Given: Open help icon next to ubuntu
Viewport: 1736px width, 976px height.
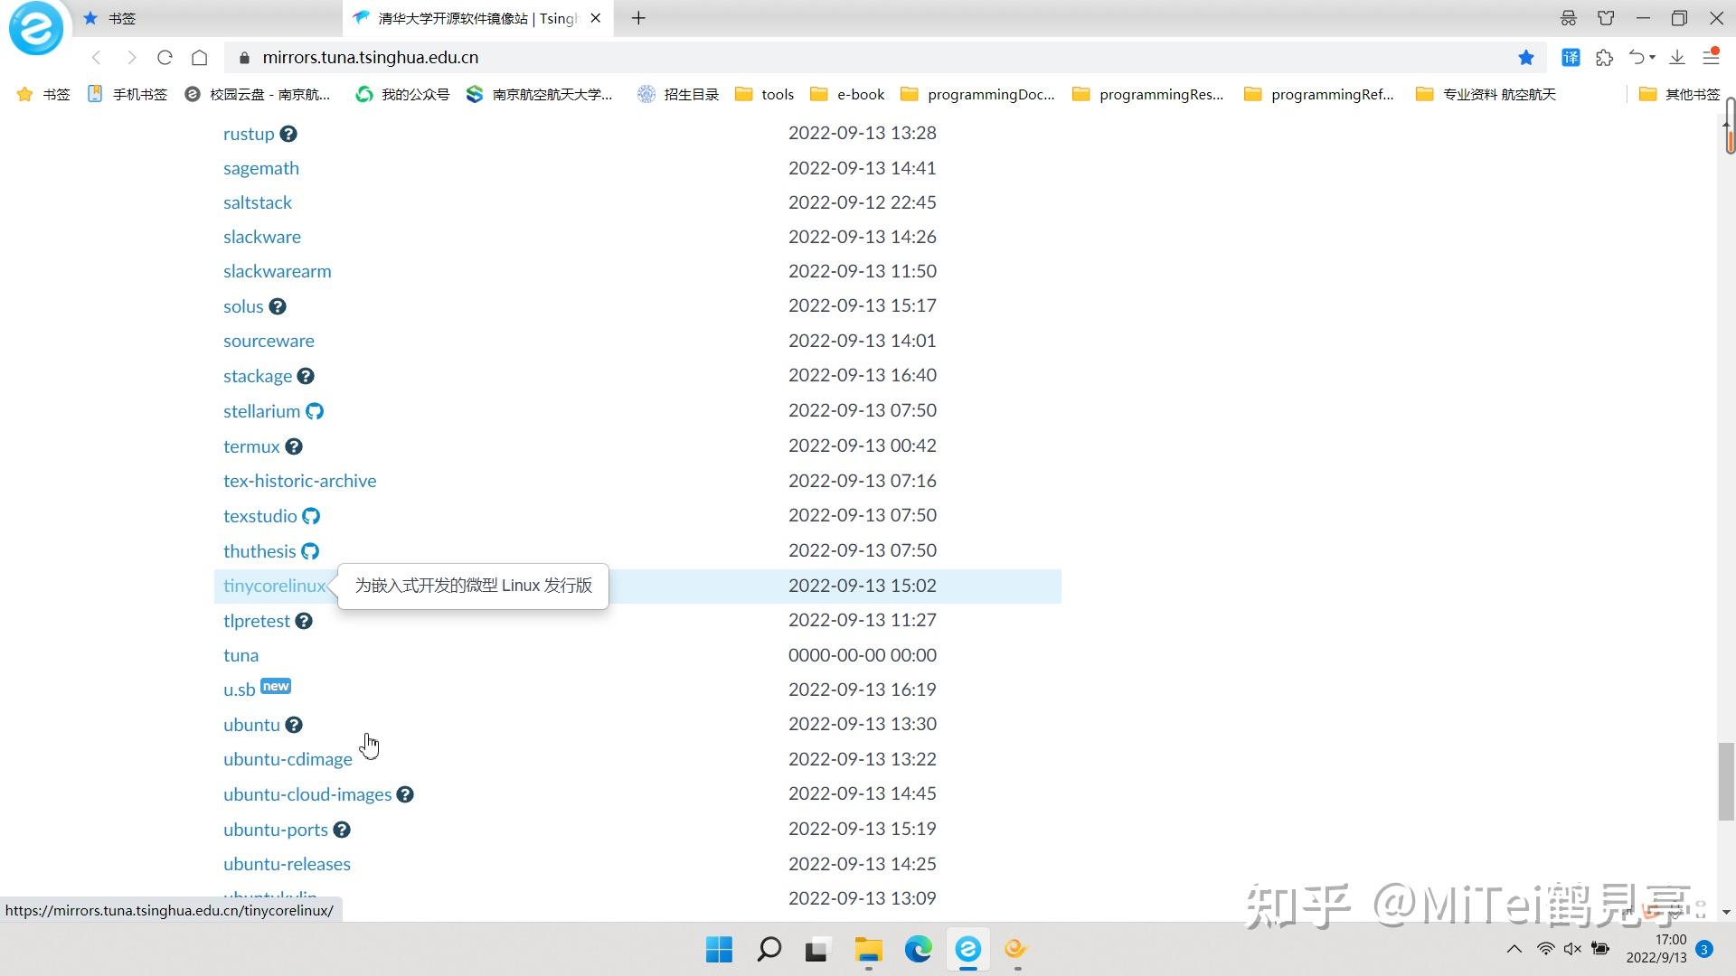Looking at the screenshot, I should pos(294,725).
